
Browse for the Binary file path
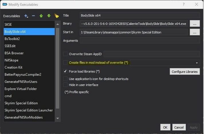195,23
